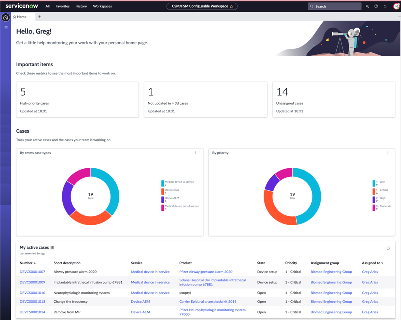Add a new tab with the plus icon
This screenshot has width=401, height=320.
click(39, 17)
